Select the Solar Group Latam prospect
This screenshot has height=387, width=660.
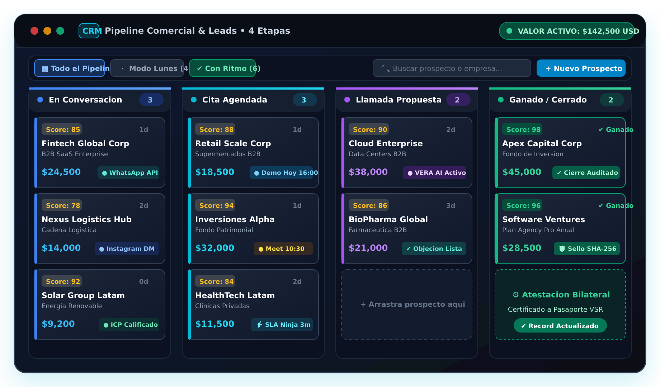point(100,305)
